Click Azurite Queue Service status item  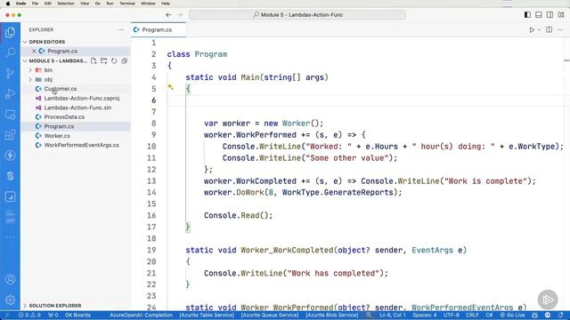click(x=269, y=315)
